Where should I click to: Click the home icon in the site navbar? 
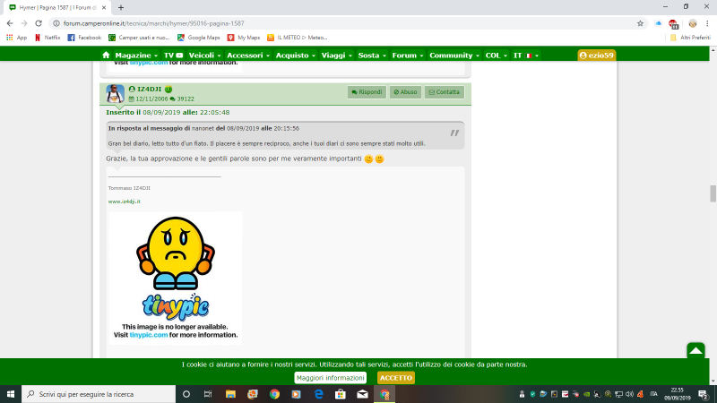click(106, 56)
